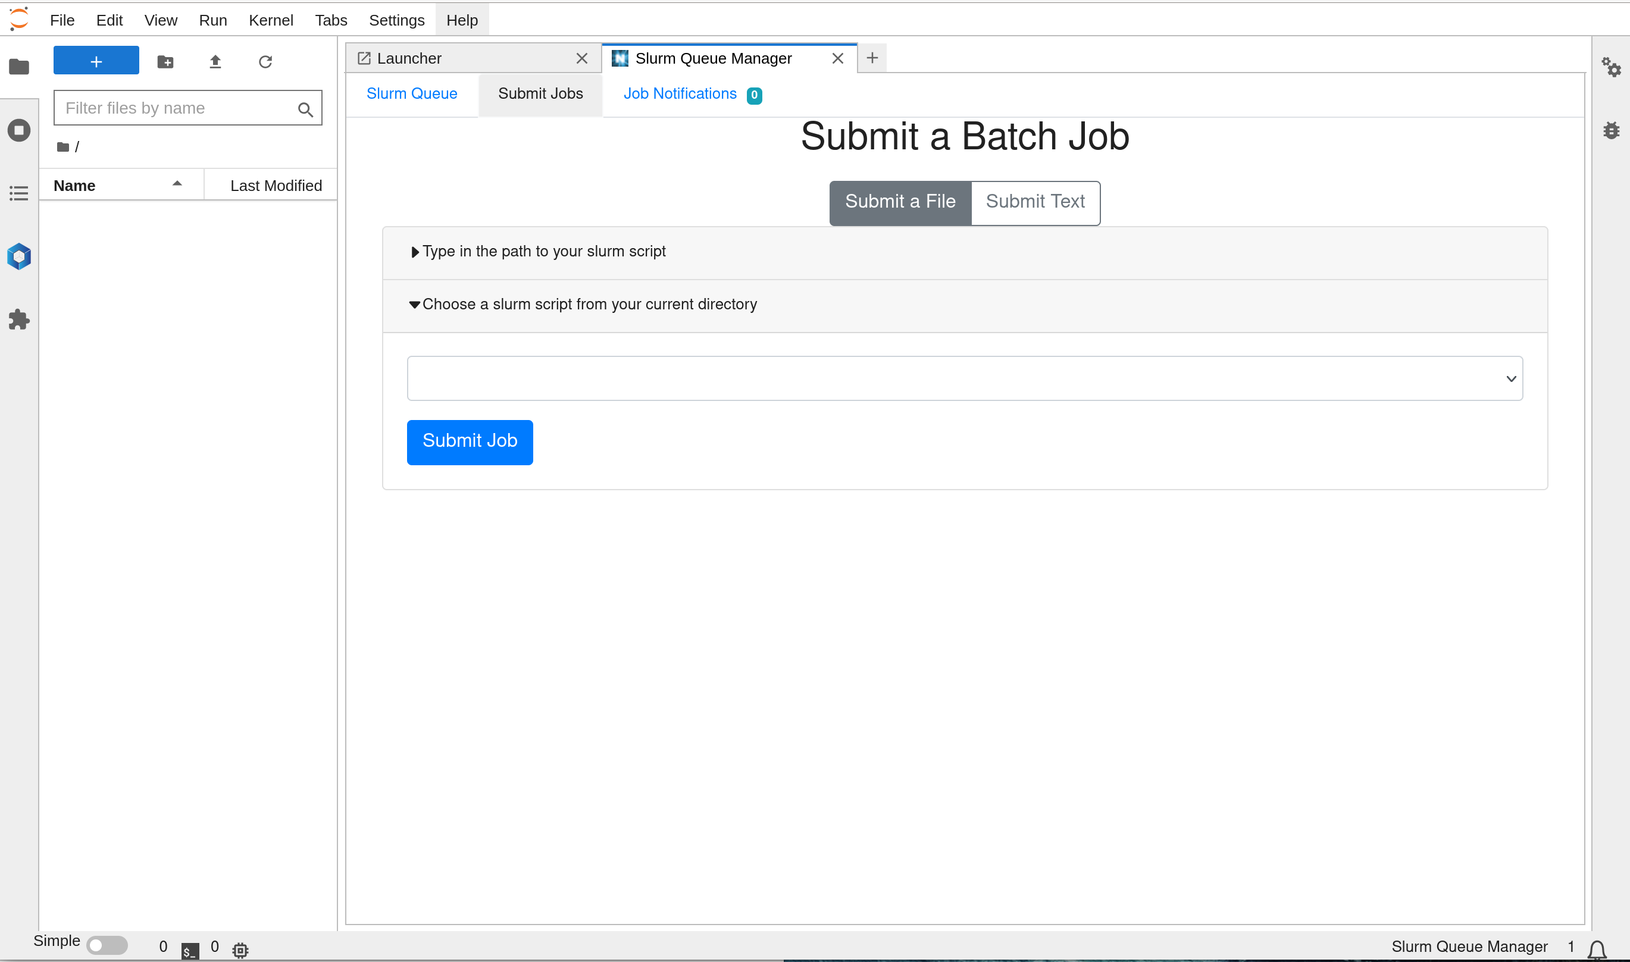Click the Submit Job button

[470, 442]
